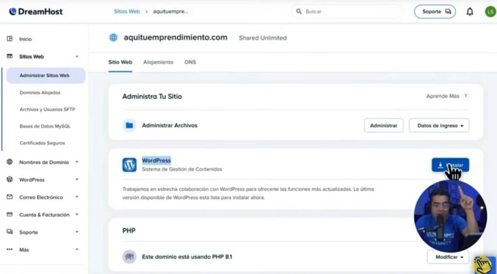Open the Modificar PHP dropdown
The height and width of the screenshot is (274, 497).
pos(448,257)
